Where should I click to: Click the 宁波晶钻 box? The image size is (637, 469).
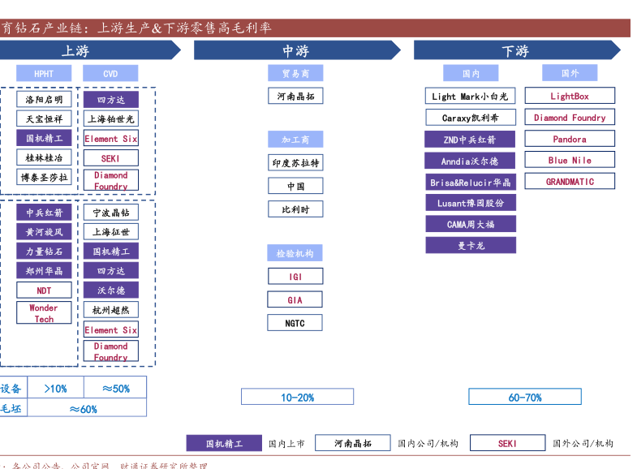pyautogui.click(x=111, y=213)
